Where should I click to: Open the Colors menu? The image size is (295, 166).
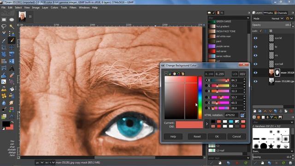coord(54,7)
